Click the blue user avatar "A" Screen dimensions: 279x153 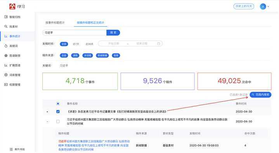(263, 7)
